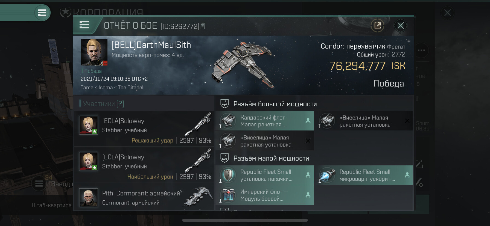The width and height of the screenshot is (490, 226).
Task: Select destroyed «Виселица» launcher in left column
Action: (x=265, y=141)
